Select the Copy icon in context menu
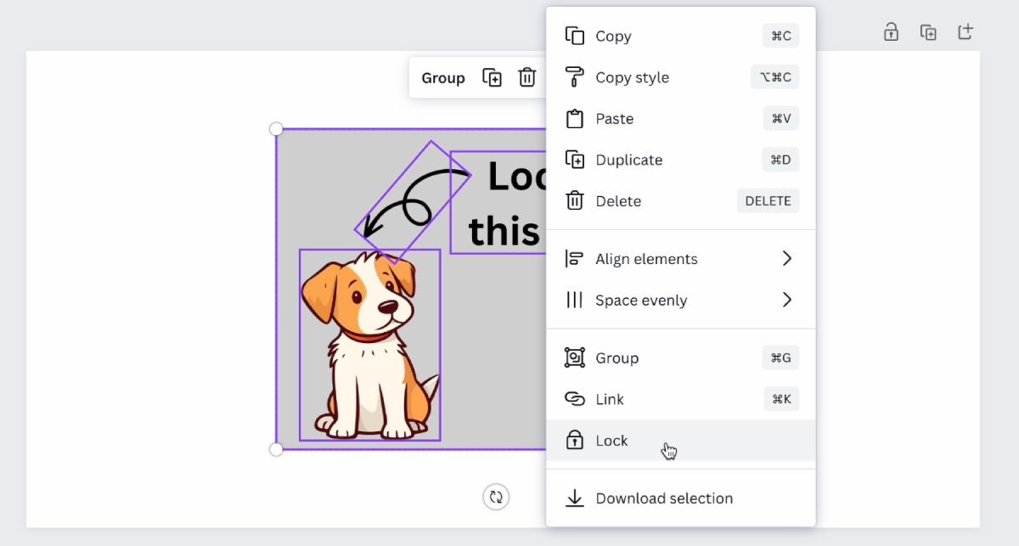1019x546 pixels. pos(573,36)
